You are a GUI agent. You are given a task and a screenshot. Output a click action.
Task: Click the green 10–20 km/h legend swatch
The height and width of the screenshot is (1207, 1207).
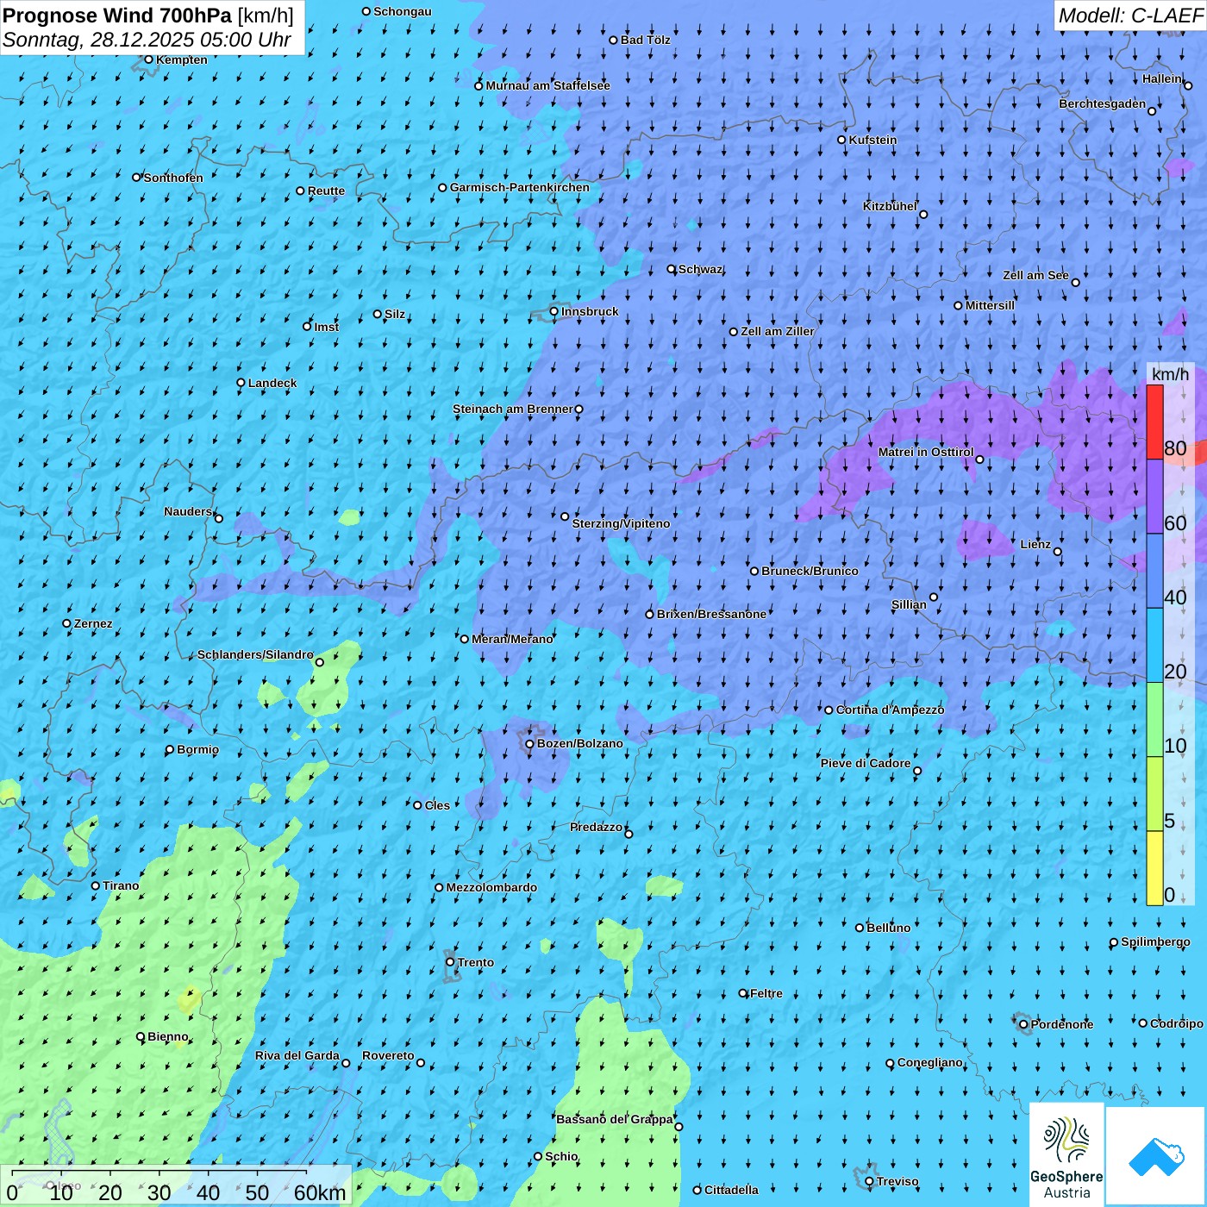[x=1154, y=720]
